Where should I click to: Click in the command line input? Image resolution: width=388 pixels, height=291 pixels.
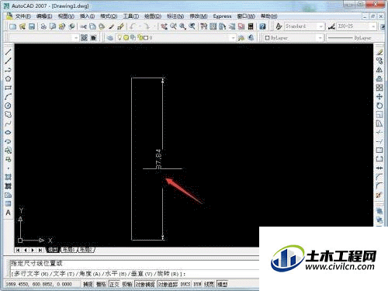tap(134, 274)
